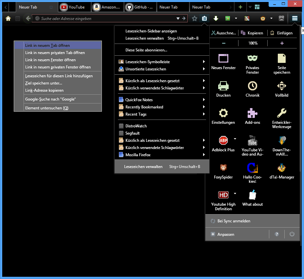Expand Adblock Plus dropdown arrow

[x=235, y=139]
